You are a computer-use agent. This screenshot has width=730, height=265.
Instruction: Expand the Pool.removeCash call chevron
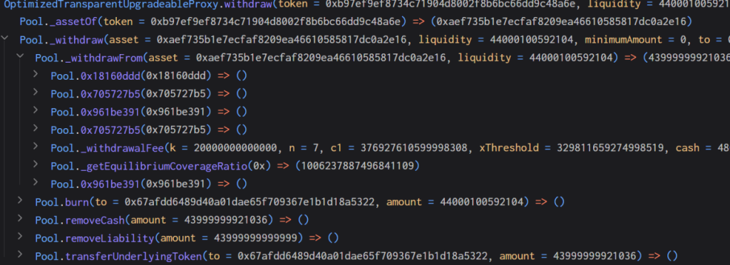20,218
